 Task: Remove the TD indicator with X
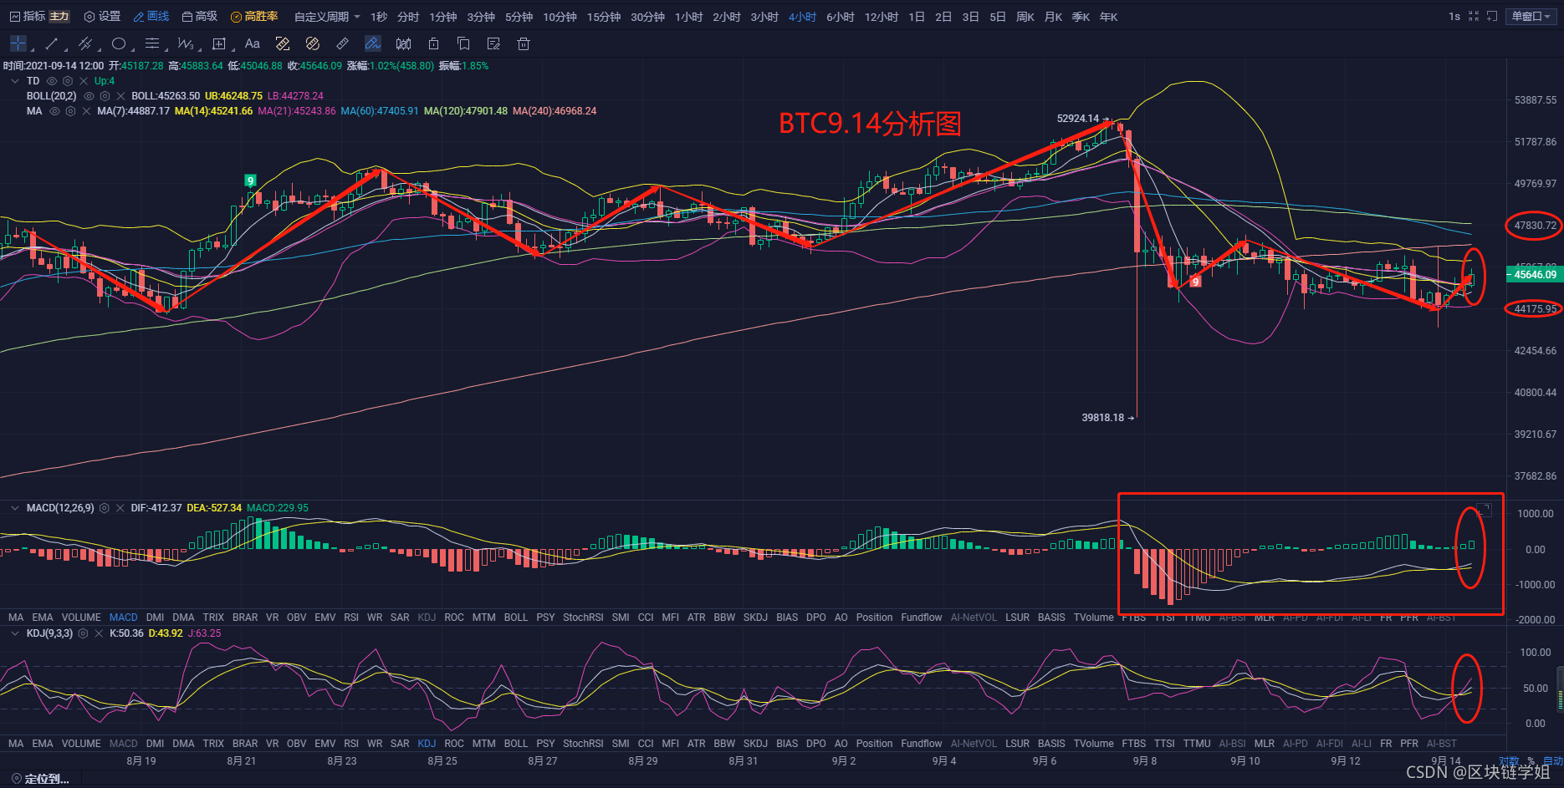coord(84,81)
